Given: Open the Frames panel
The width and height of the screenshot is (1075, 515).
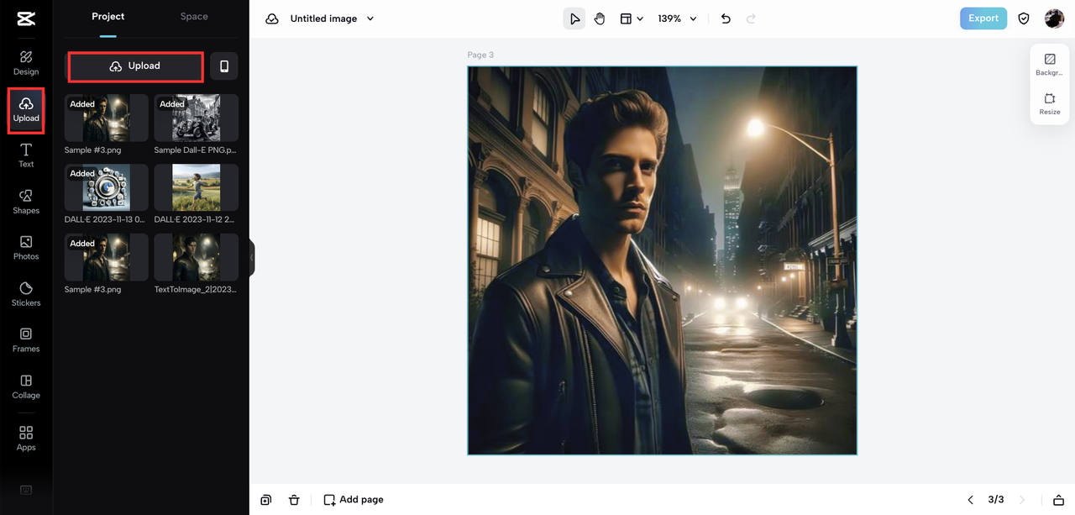Looking at the screenshot, I should 26,340.
